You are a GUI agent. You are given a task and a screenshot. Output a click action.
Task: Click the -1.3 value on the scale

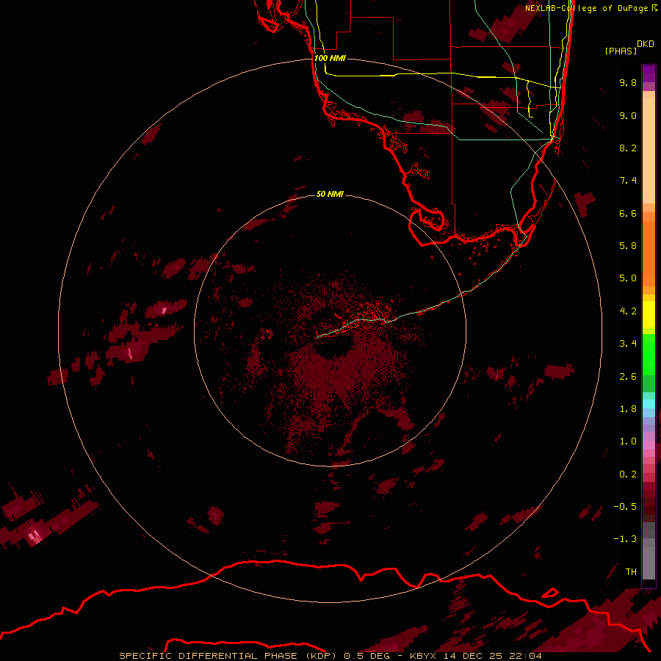tap(625, 539)
